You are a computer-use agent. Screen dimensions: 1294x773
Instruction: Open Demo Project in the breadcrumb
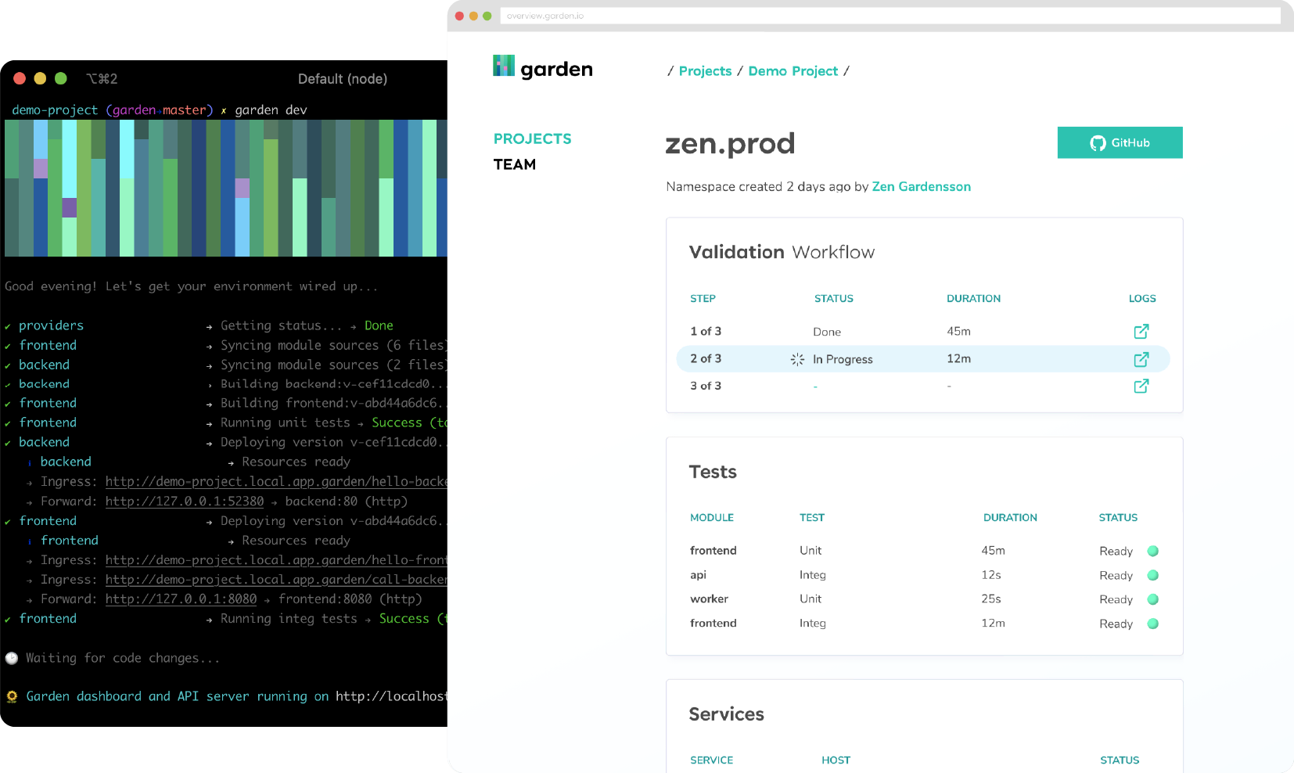pyautogui.click(x=793, y=71)
